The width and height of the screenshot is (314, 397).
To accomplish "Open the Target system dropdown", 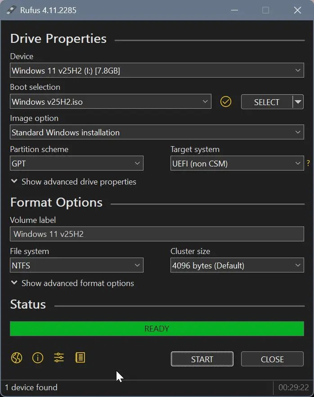I will click(237, 163).
